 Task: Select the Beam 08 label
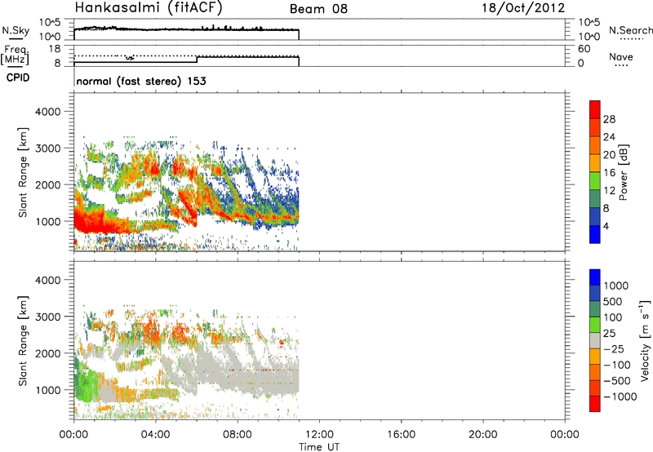click(318, 9)
